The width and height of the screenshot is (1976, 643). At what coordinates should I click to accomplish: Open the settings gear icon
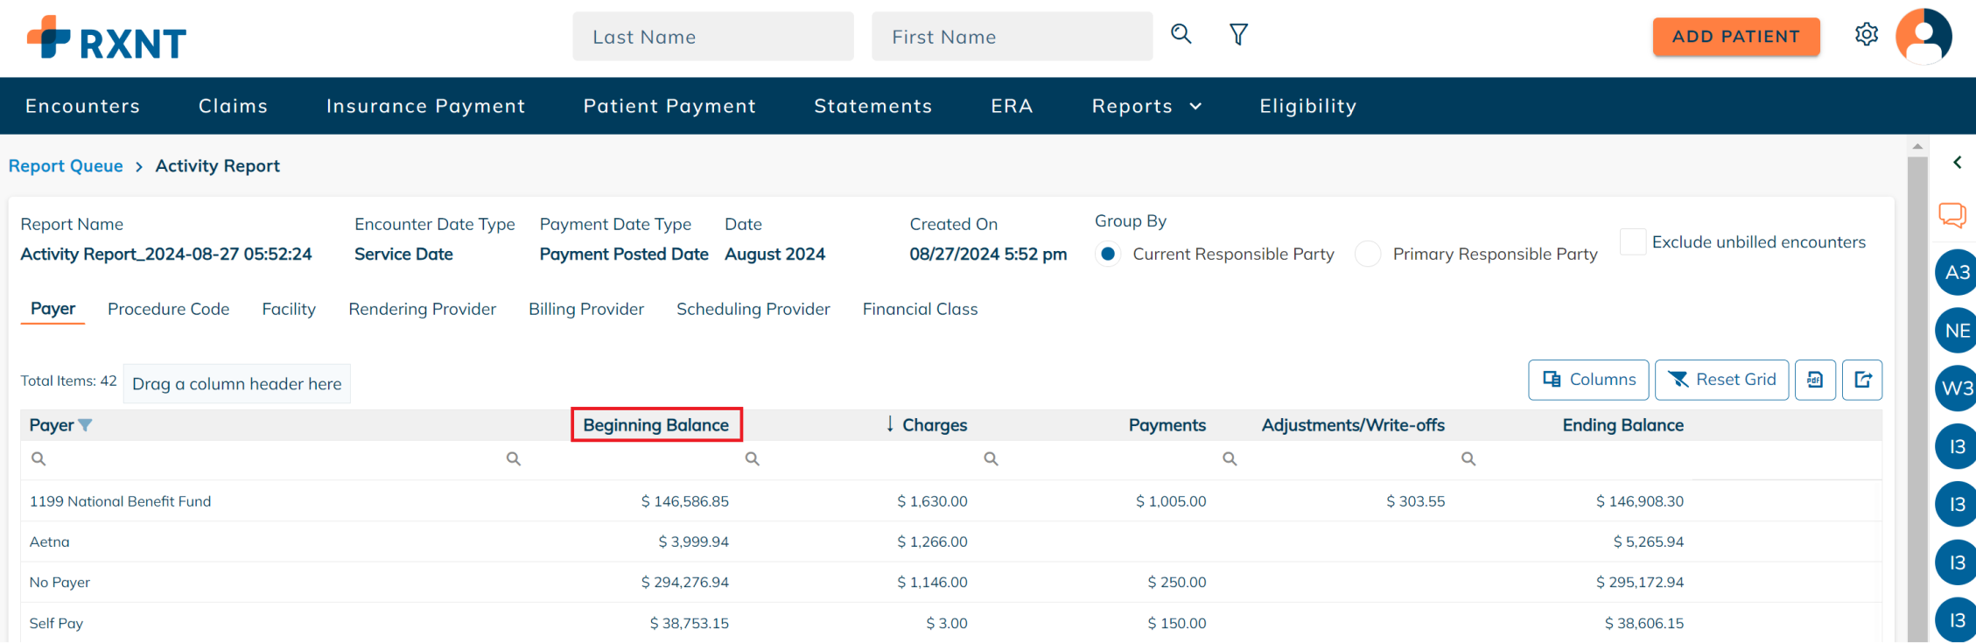tap(1866, 35)
